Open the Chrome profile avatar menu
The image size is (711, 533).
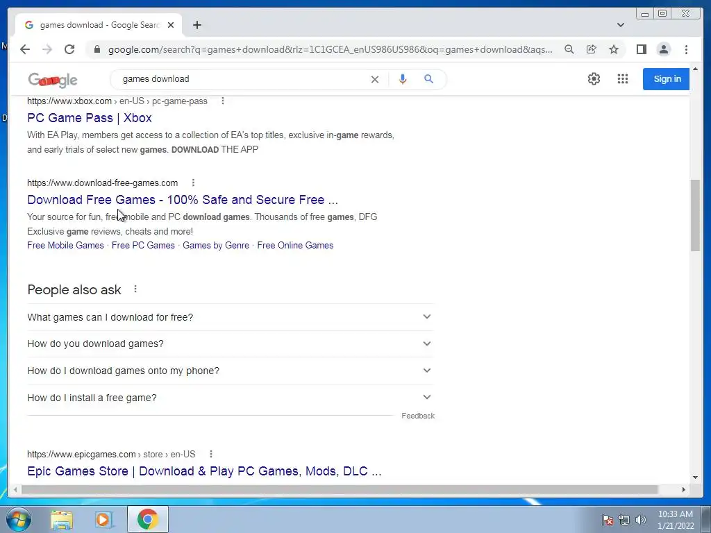pyautogui.click(x=663, y=49)
